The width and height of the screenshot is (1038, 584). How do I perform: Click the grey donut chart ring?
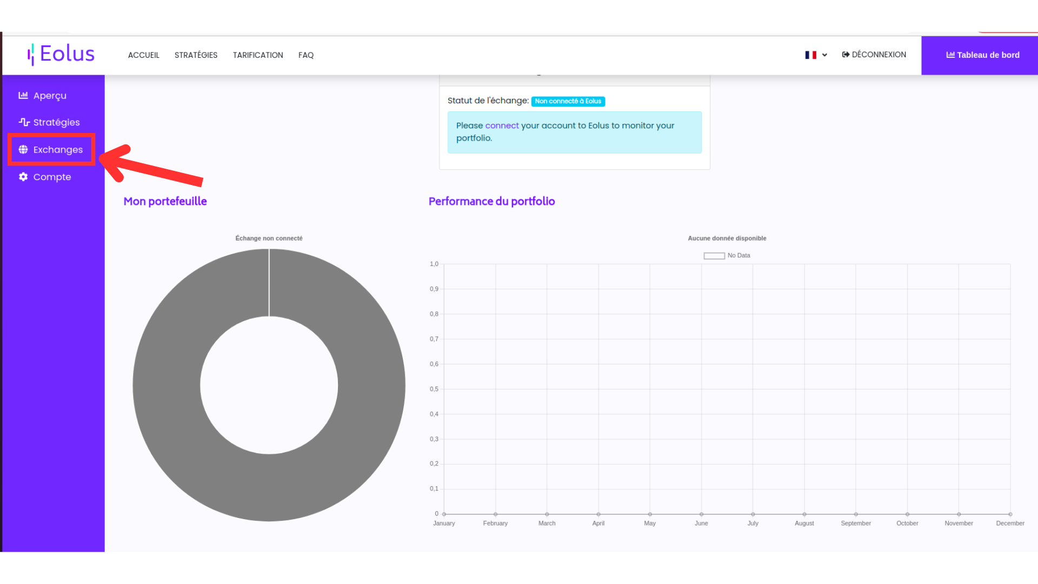click(168, 385)
